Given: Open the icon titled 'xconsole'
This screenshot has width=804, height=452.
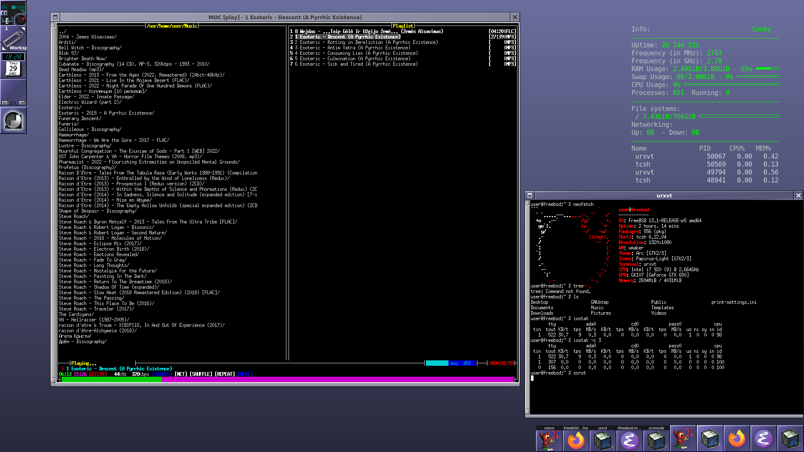Looking at the screenshot, I should click(x=656, y=439).
